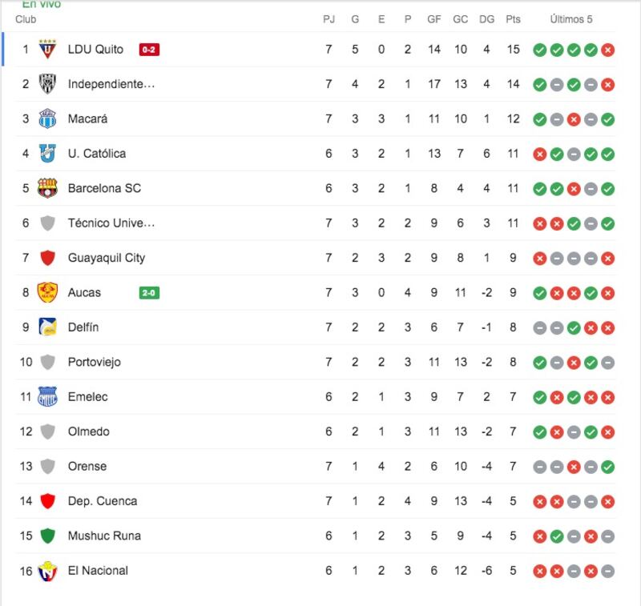Click Orense's latest green win indicator

coord(608,467)
